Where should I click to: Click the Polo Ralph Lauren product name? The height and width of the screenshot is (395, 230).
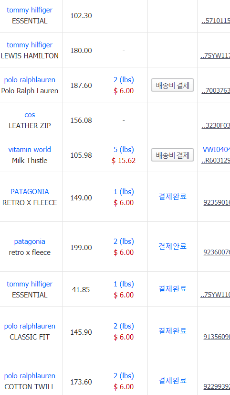pos(30,91)
